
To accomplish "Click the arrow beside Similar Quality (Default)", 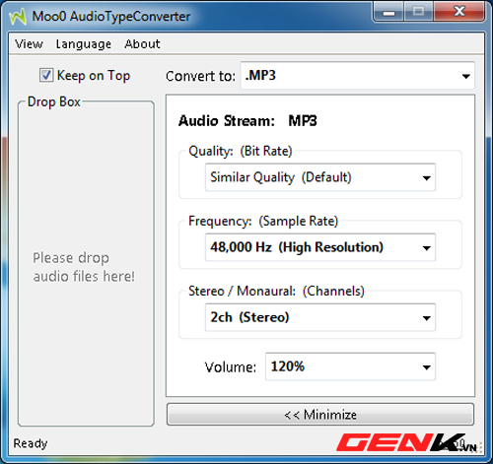I will click(426, 178).
